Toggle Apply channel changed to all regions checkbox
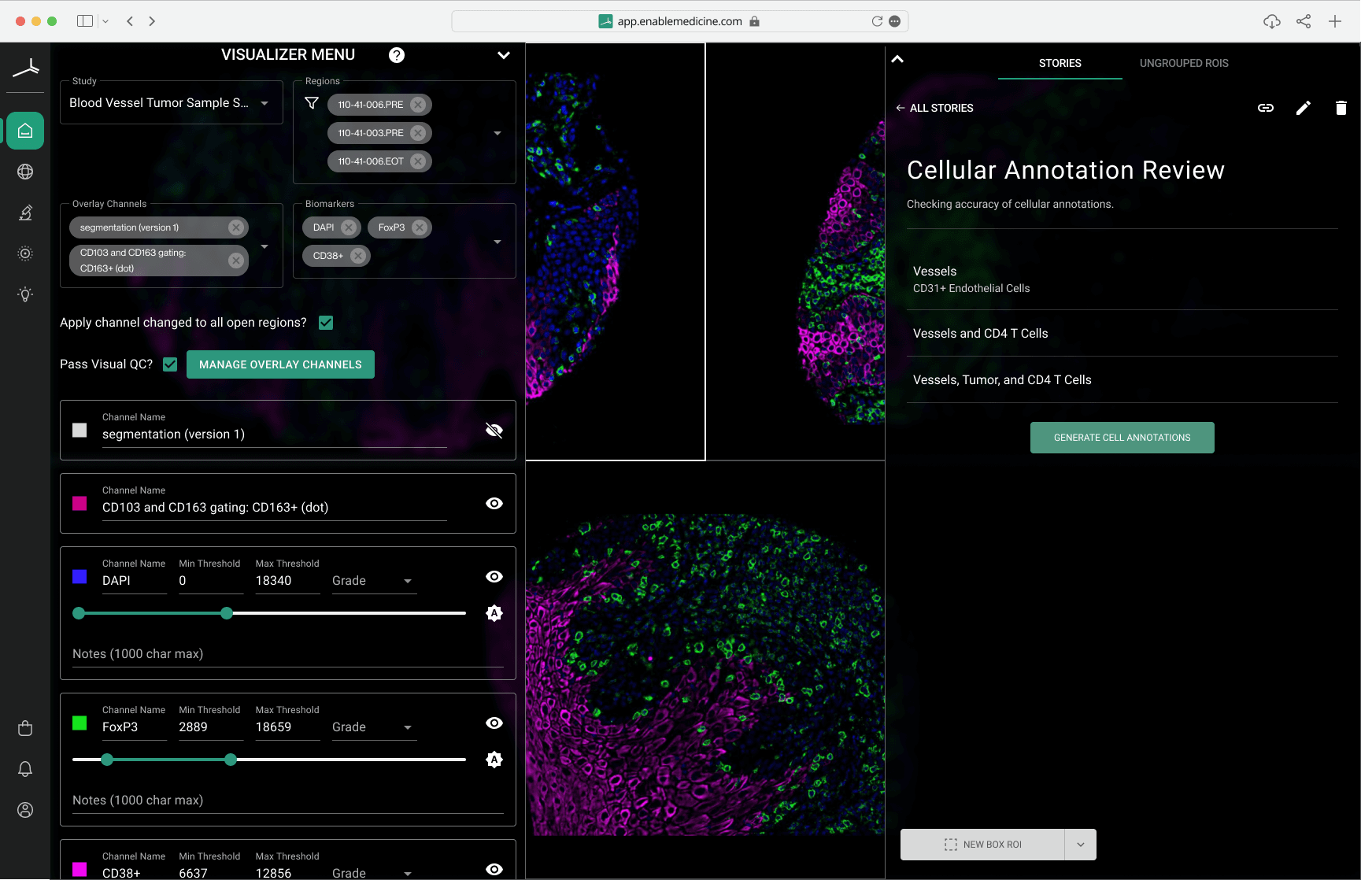The width and height of the screenshot is (1361, 880). tap(326, 323)
